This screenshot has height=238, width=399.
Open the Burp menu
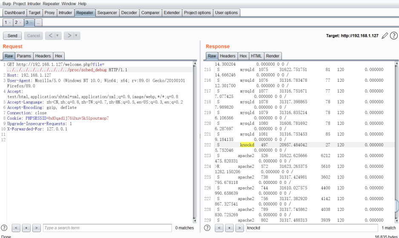[x=7, y=3]
